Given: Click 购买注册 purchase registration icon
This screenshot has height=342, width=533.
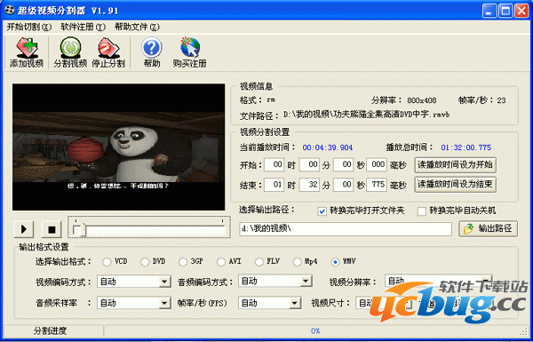Looking at the screenshot, I should coord(189,52).
